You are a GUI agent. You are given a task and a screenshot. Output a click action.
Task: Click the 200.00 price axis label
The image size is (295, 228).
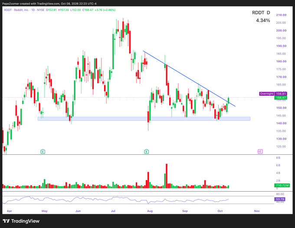click(281, 30)
